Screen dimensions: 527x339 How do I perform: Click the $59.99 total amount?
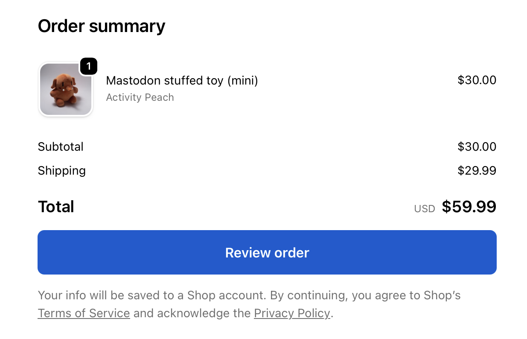coord(469,207)
